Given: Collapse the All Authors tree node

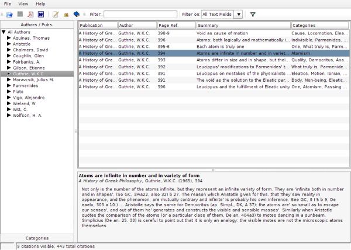Looking at the screenshot, I should pos(4,32).
